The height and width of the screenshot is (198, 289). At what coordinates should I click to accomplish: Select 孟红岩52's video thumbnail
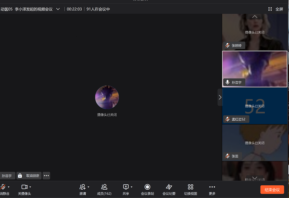tap(255, 106)
